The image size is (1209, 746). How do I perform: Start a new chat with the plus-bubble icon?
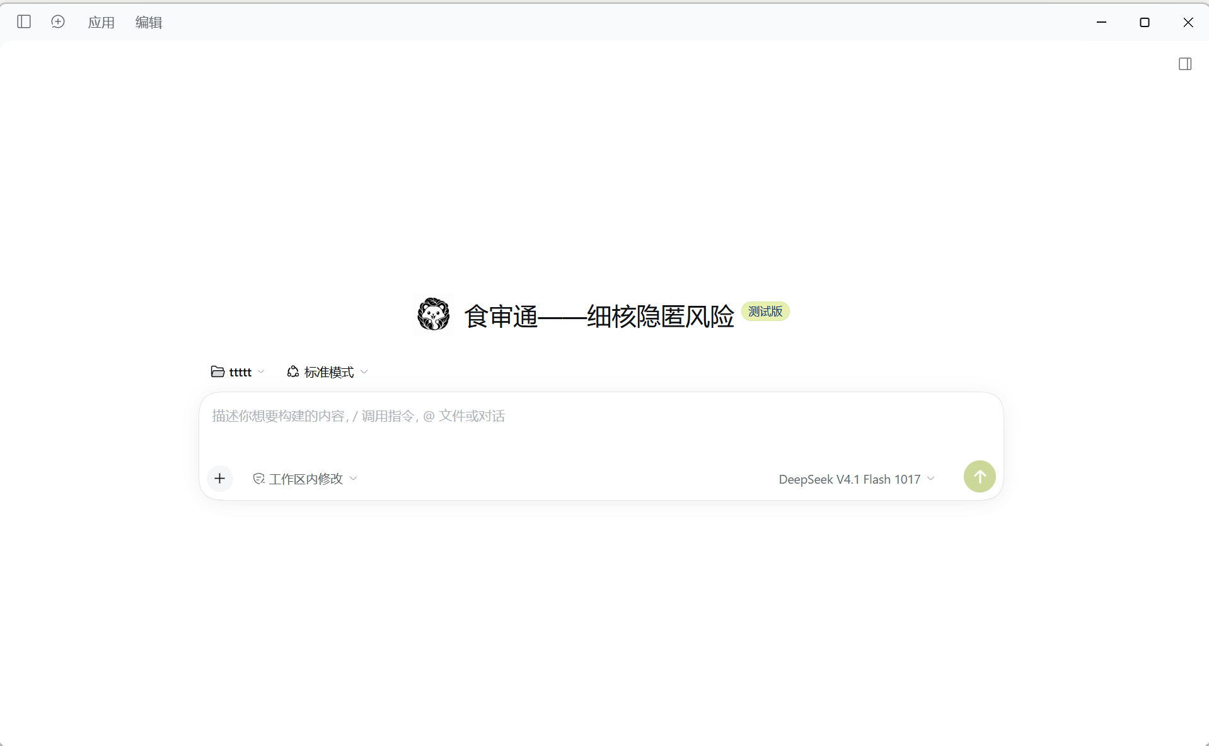58,22
